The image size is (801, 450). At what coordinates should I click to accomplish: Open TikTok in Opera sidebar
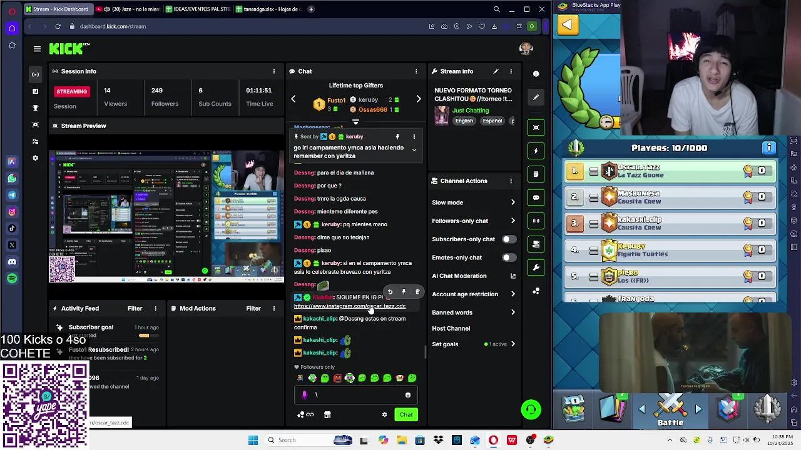12,229
